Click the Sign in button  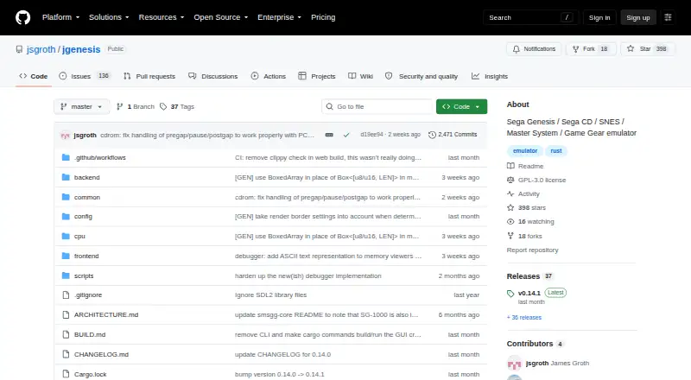tap(599, 17)
